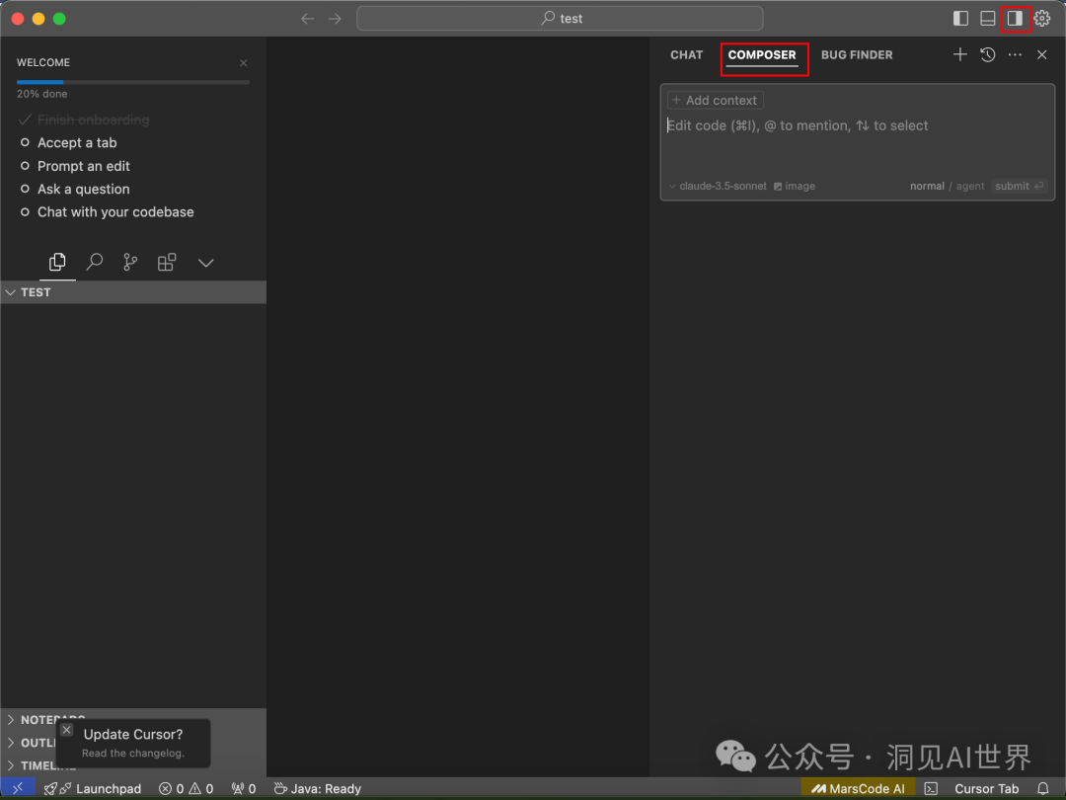Click the composer submit button

pyautogui.click(x=1019, y=186)
